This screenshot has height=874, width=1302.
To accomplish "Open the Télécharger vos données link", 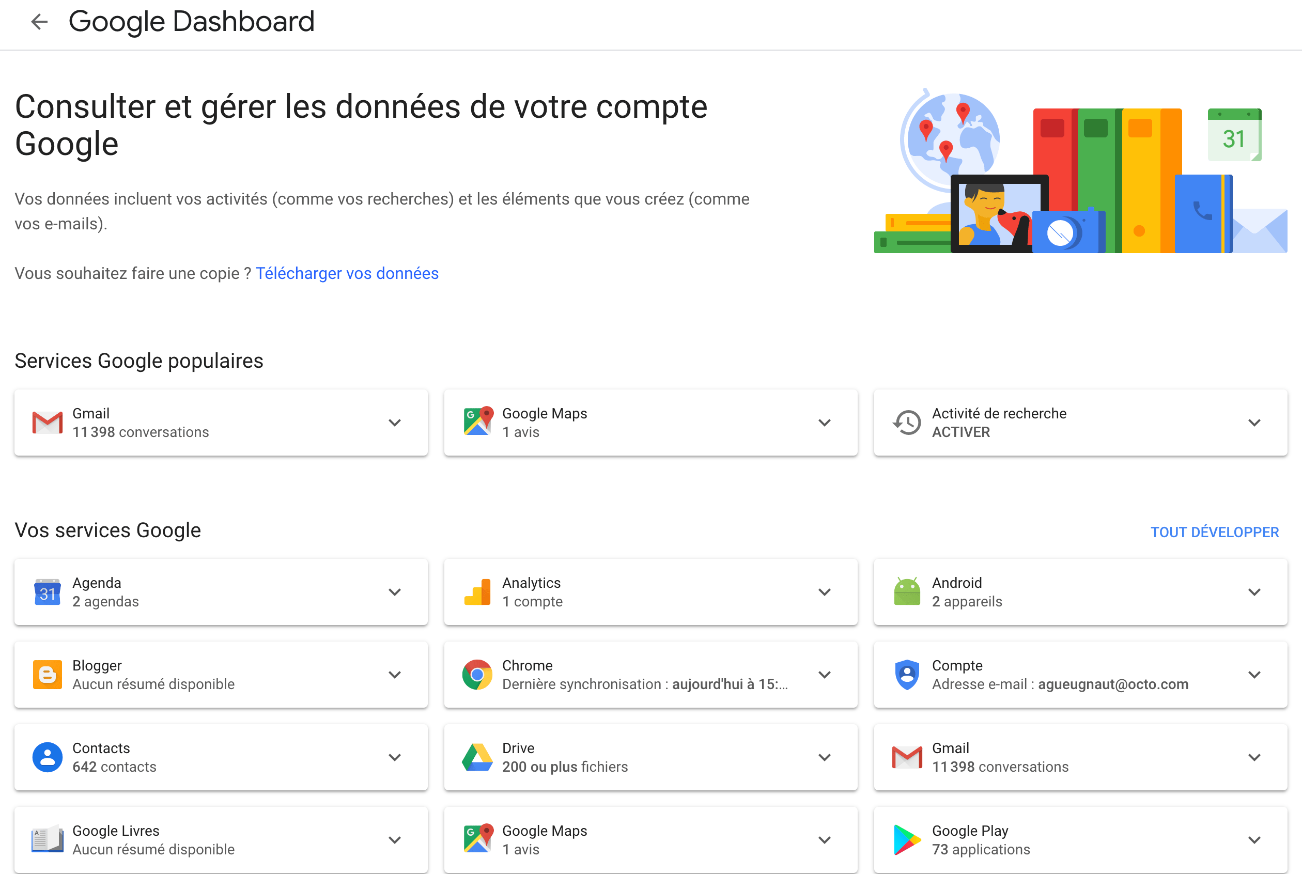I will pos(347,273).
